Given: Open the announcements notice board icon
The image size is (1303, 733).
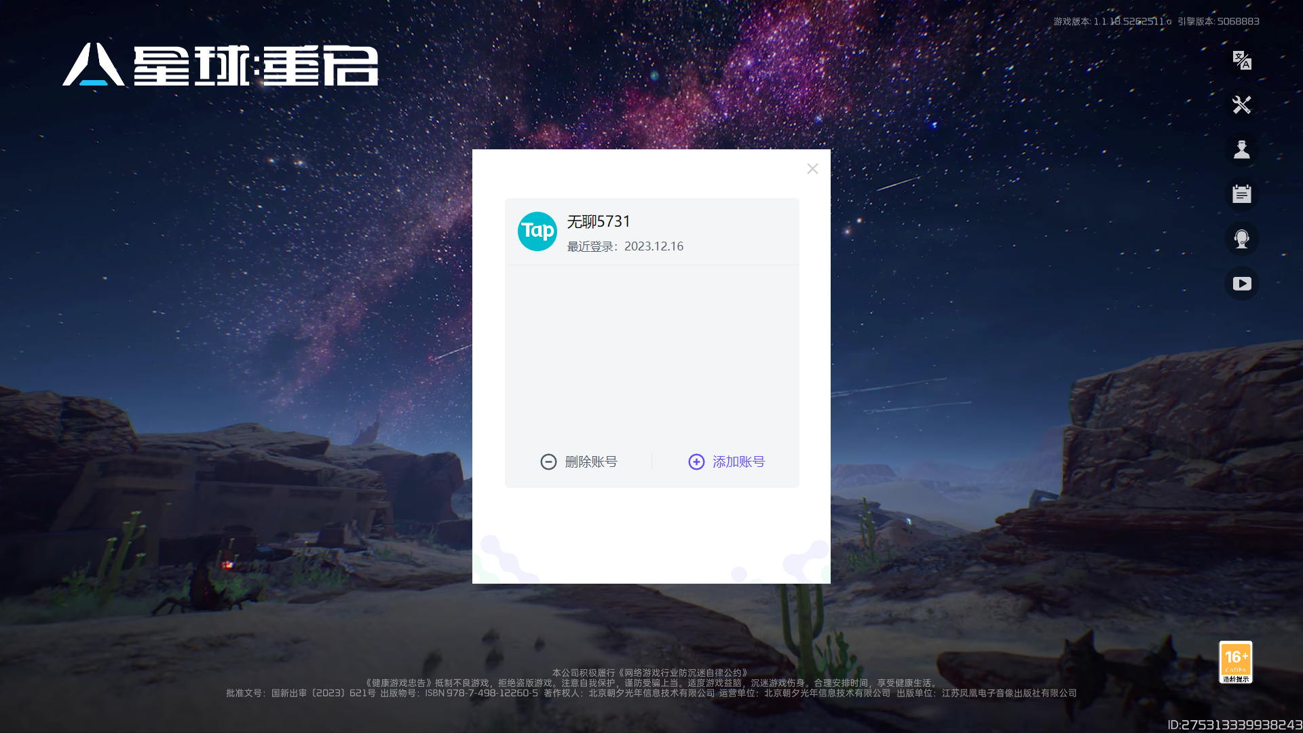Looking at the screenshot, I should (1241, 194).
